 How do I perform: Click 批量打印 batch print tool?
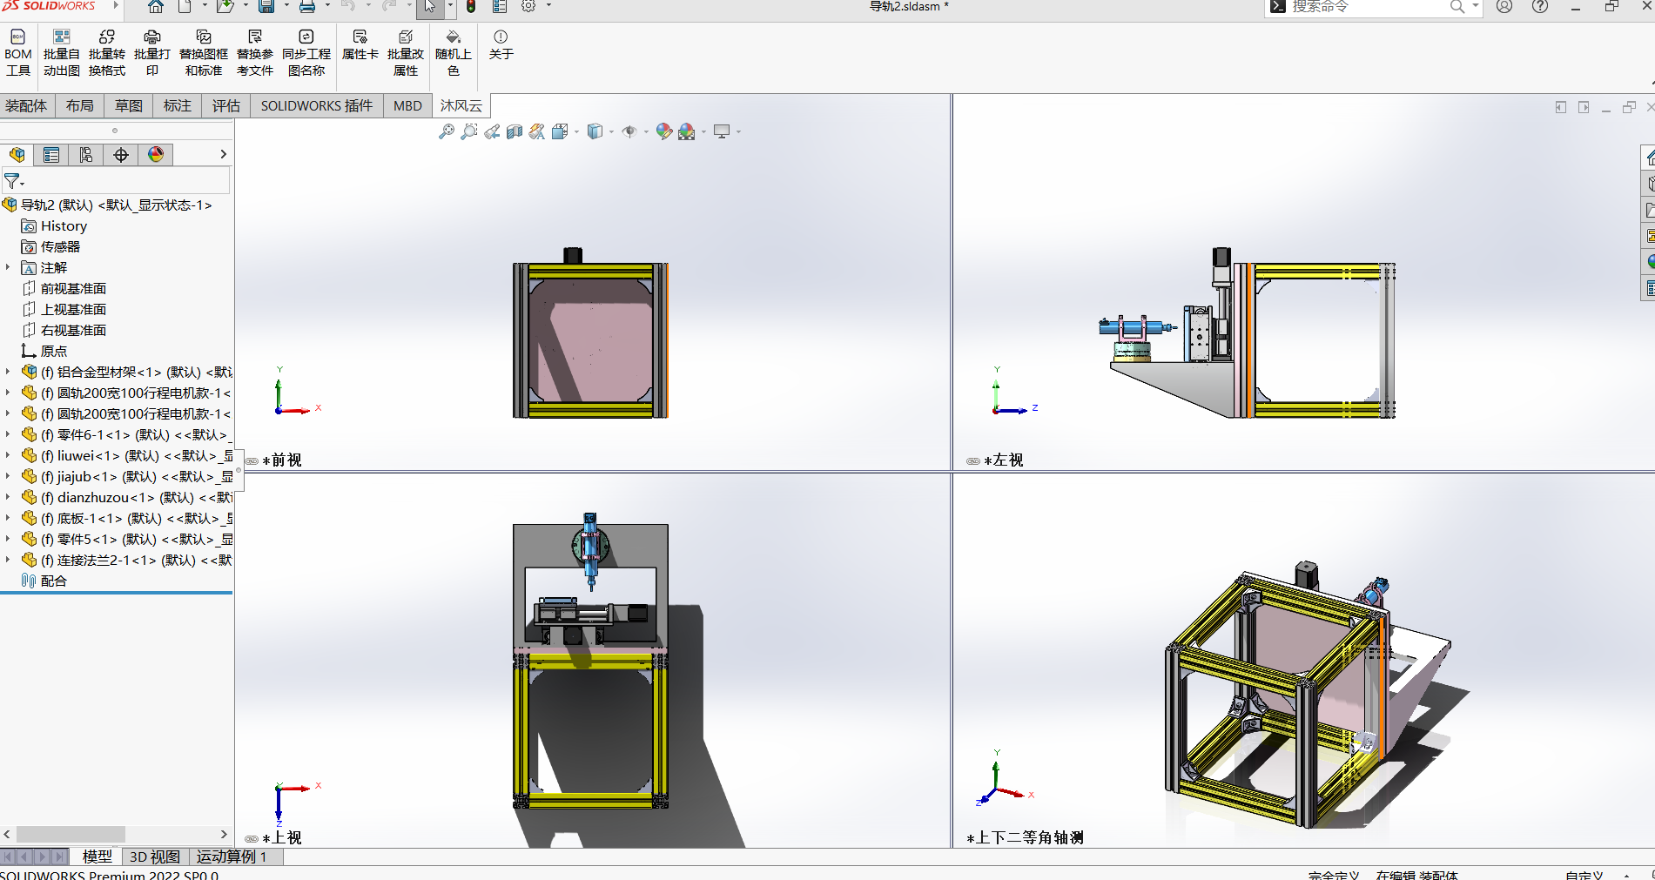pos(152,52)
